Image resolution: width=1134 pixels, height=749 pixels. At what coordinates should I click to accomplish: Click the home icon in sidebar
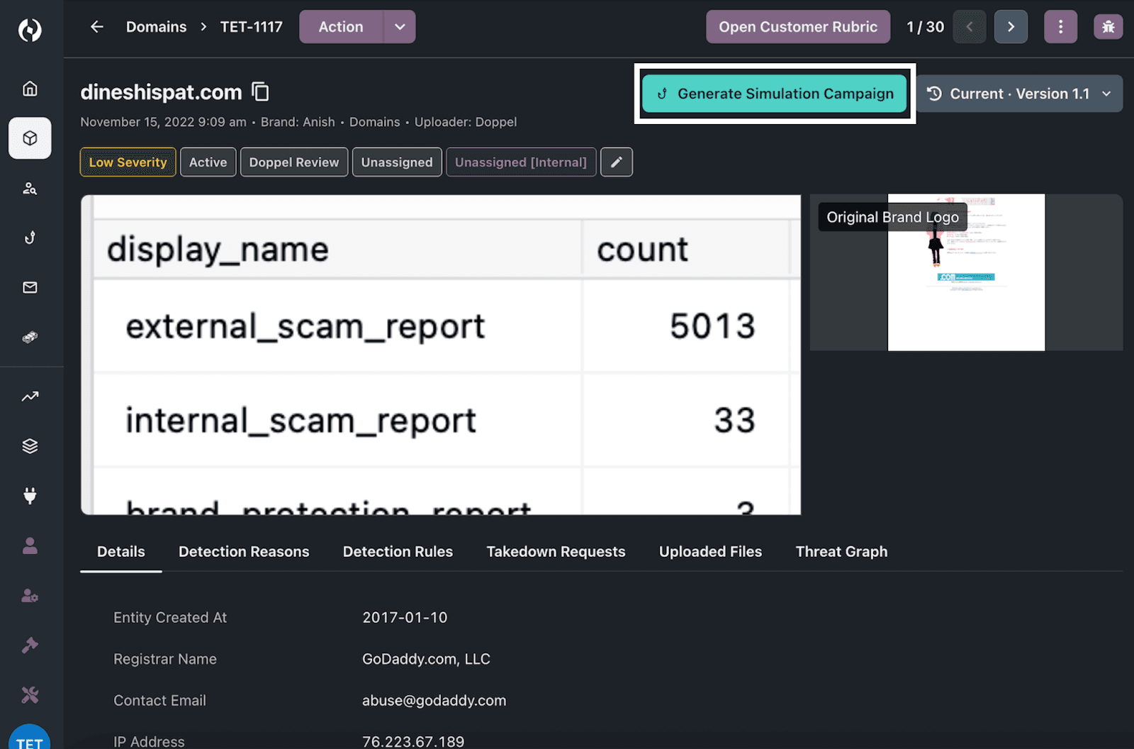30,89
